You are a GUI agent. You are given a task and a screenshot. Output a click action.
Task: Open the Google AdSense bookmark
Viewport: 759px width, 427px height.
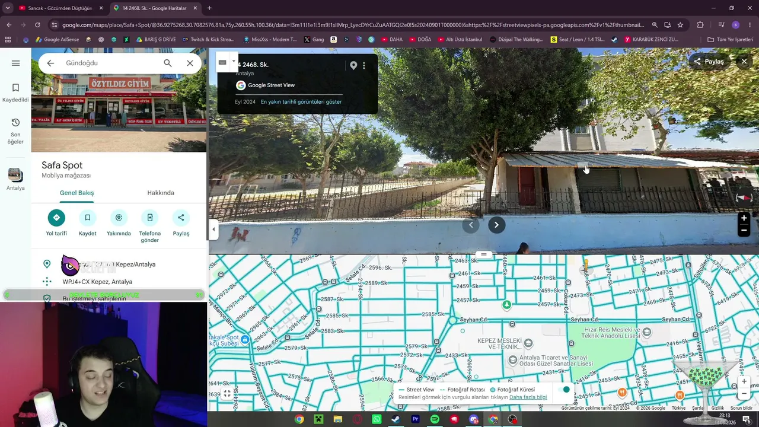pyautogui.click(x=57, y=40)
